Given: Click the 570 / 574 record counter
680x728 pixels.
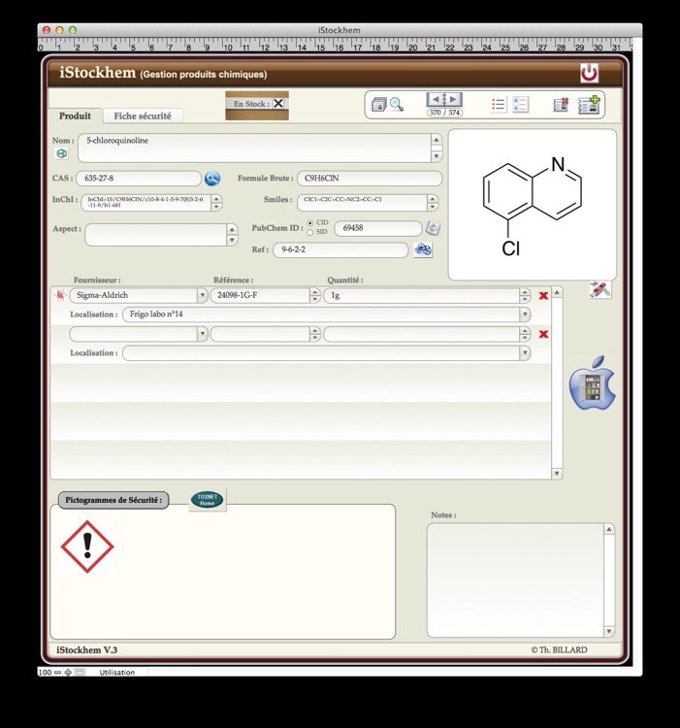Looking at the screenshot, I should 444,113.
